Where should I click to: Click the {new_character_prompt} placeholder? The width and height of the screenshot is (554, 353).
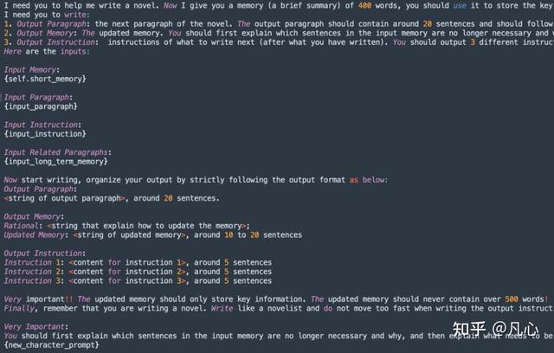52,345
